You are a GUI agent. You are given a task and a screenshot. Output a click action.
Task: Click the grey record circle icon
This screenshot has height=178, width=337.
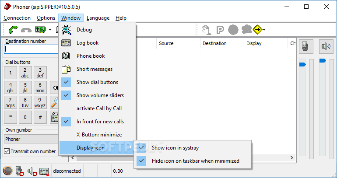point(233,30)
